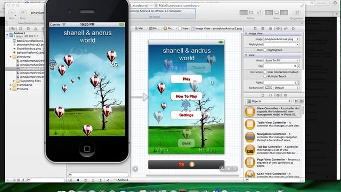Open the Mode Scale To Fill dropdown

coord(281,60)
